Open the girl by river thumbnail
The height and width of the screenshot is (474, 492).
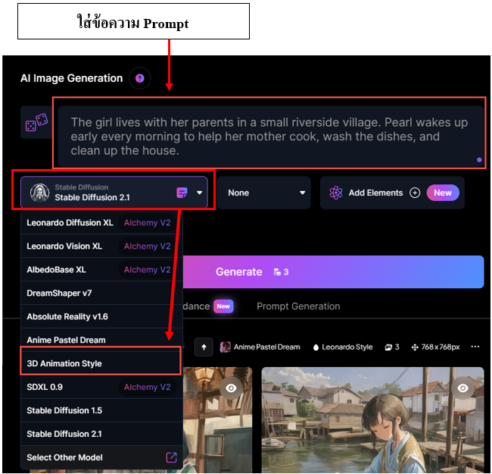(372, 419)
